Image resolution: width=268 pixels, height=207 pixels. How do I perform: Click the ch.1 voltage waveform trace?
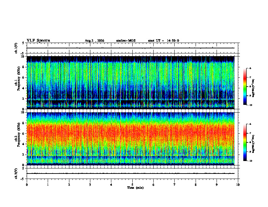pos(131,48)
